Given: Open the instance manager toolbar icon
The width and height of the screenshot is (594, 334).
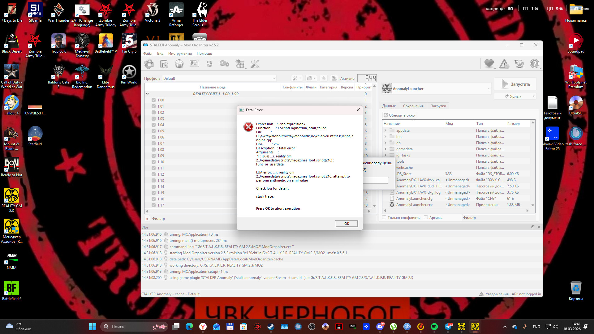Looking at the screenshot, I should [x=149, y=64].
